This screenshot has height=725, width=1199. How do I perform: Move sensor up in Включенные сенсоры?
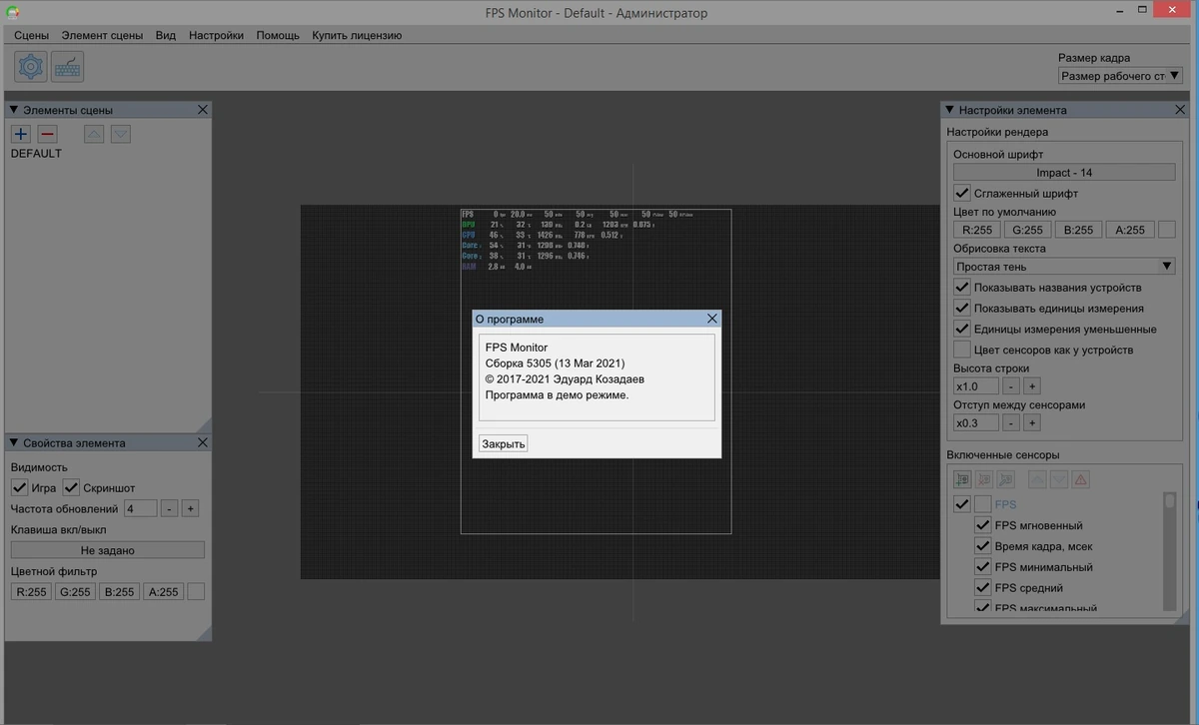(x=1037, y=479)
